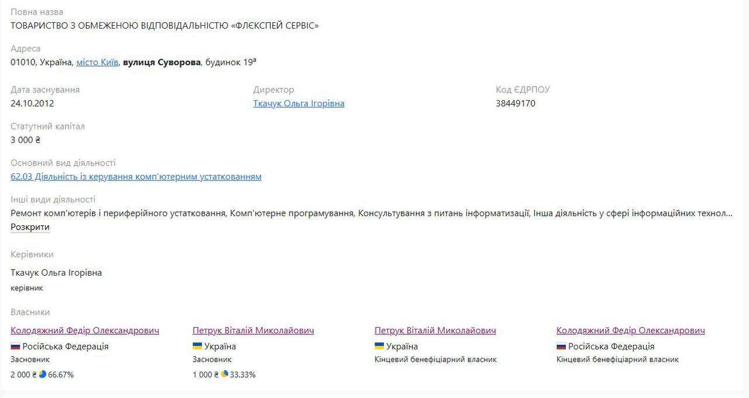Expand other activities with Розкрити
The height and width of the screenshot is (398, 749).
[30, 227]
